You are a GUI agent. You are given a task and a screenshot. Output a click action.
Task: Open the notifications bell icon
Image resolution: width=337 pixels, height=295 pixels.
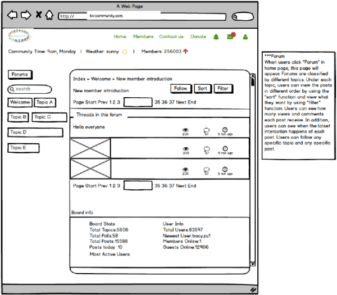tap(216, 37)
